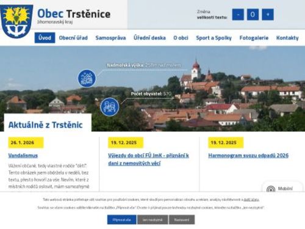Screen dimensions: 305x229
Task: Click the Aktuálně z Trstěnic heading
Action: (x=46, y=125)
